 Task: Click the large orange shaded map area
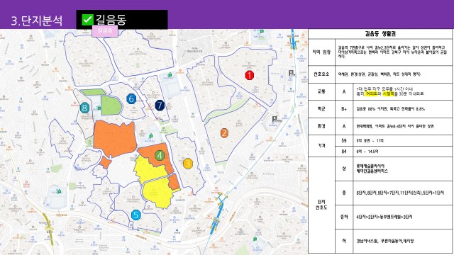click(x=115, y=139)
